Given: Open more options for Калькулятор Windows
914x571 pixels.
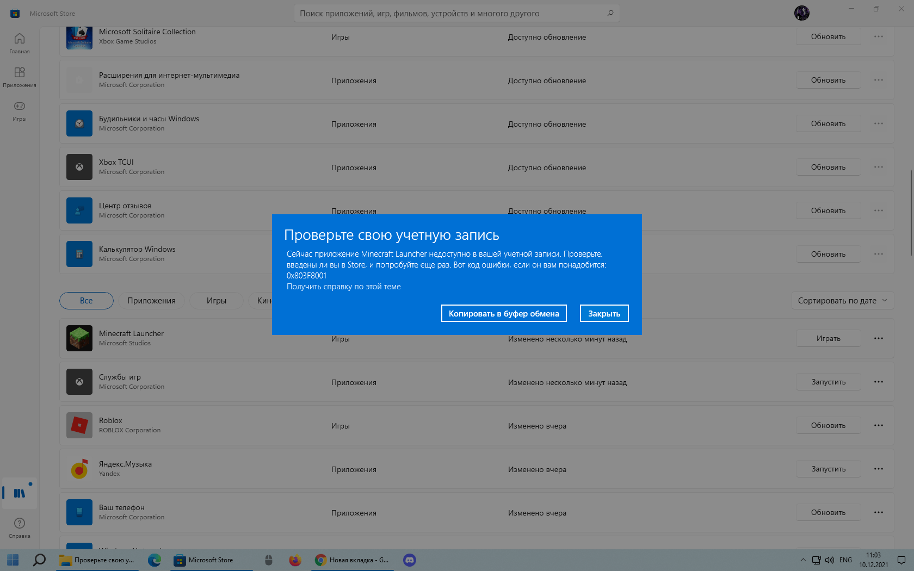Looking at the screenshot, I should coord(879,254).
